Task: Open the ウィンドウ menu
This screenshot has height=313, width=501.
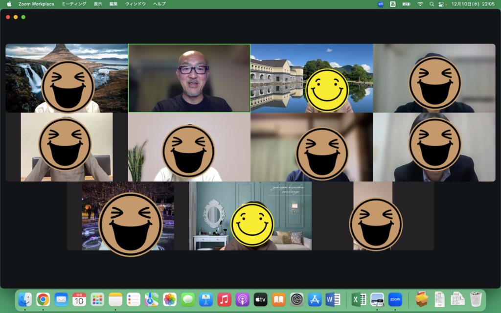Action: pyautogui.click(x=135, y=4)
